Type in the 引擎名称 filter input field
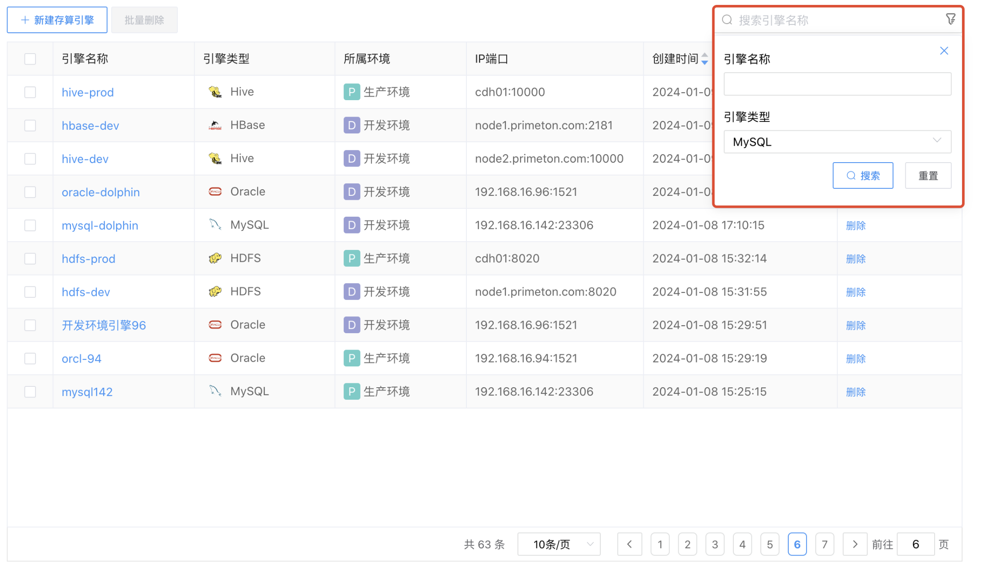Viewport: 994px width, 584px height. click(837, 84)
